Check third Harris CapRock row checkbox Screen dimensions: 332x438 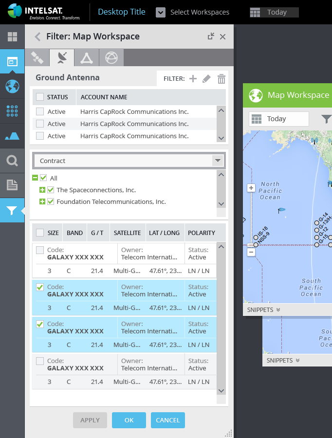(40, 136)
